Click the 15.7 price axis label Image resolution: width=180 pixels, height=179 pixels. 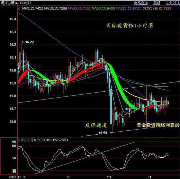tap(13, 109)
